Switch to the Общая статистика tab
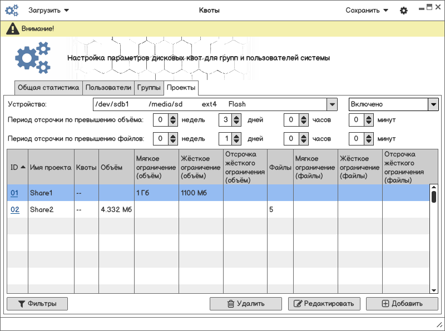445x331 pixels. pos(49,88)
